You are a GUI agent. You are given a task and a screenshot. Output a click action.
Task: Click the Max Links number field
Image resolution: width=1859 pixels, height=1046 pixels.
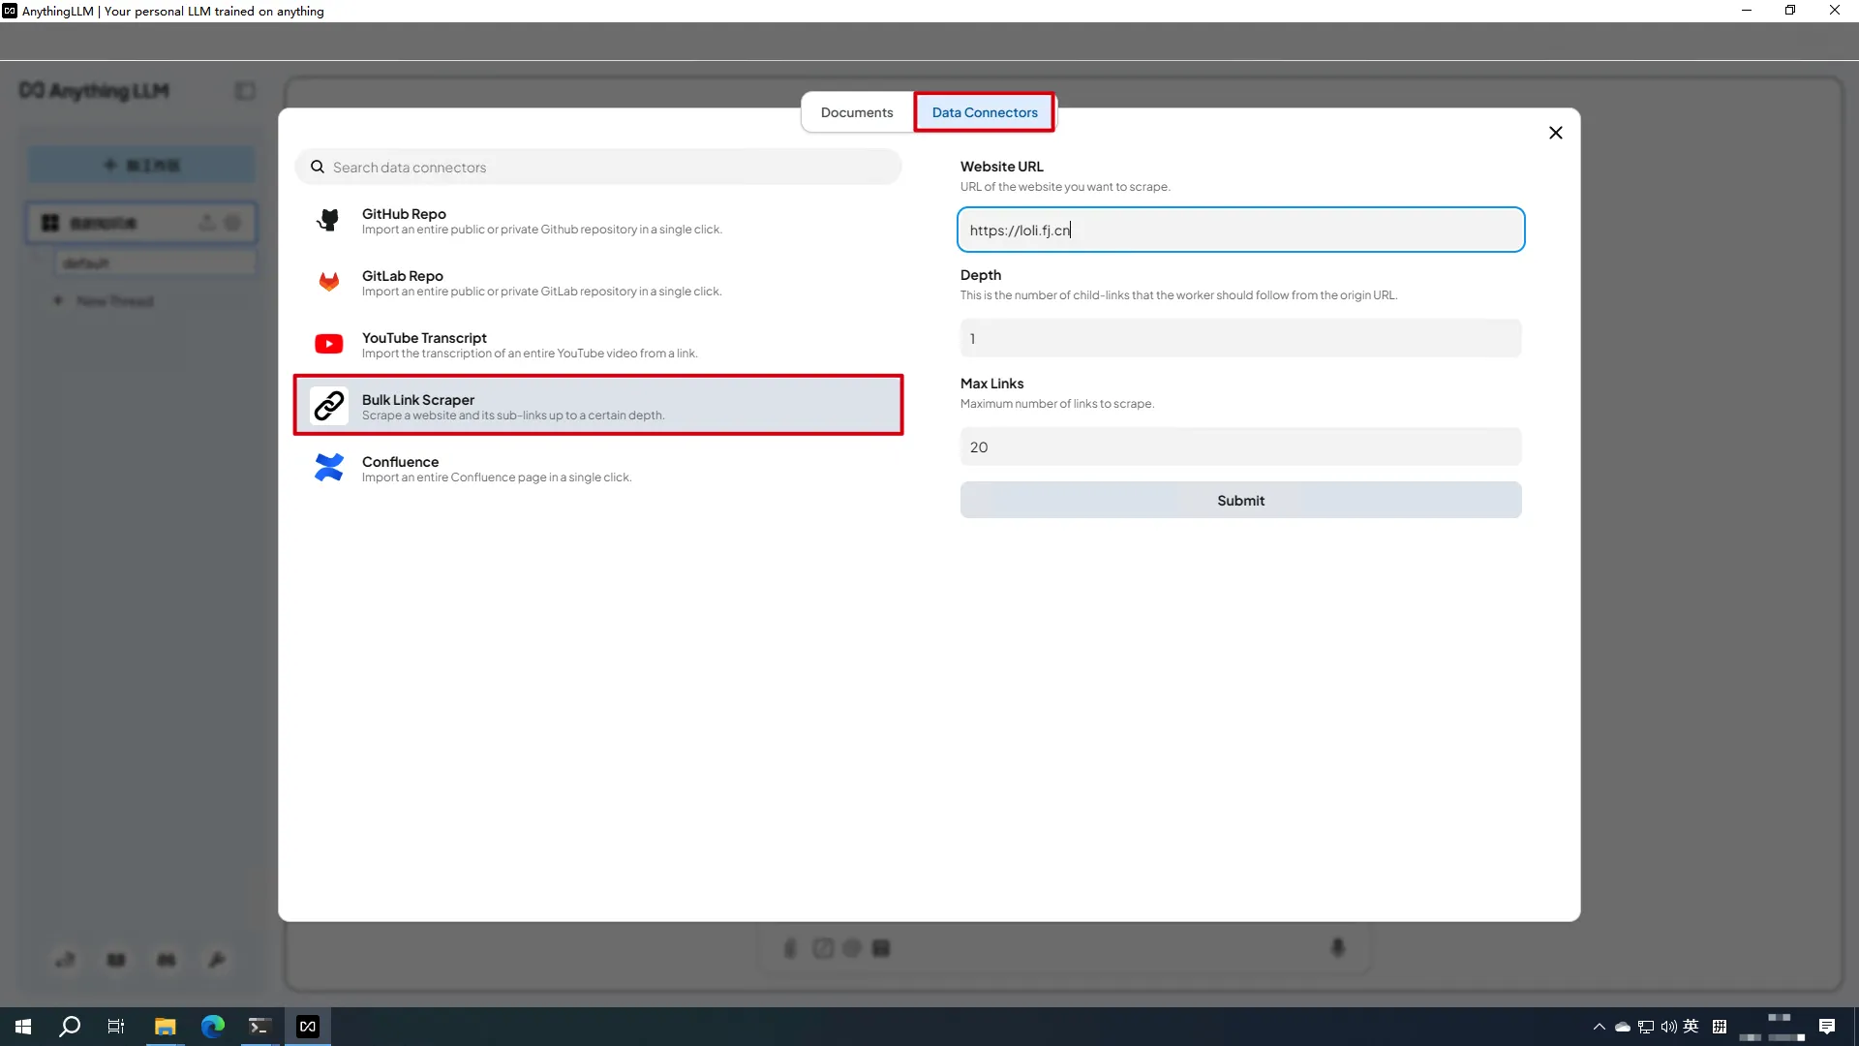[1240, 447]
